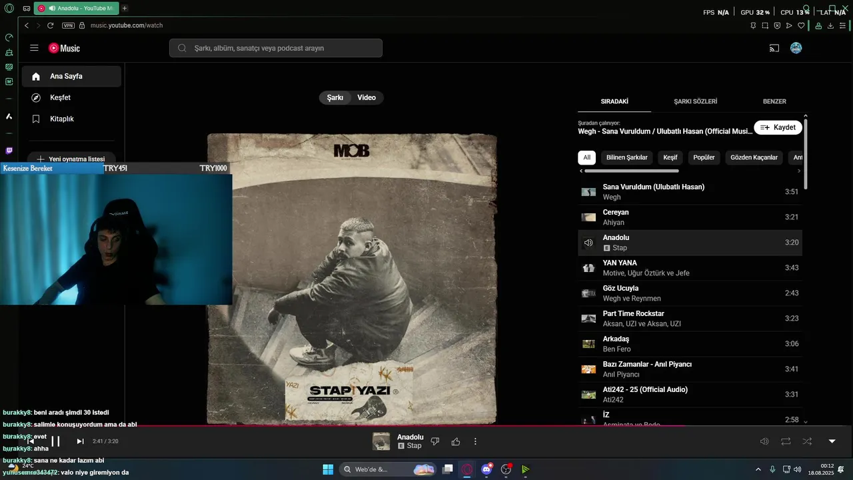
Task: Click the Opera GX logo menu
Action: (9, 9)
